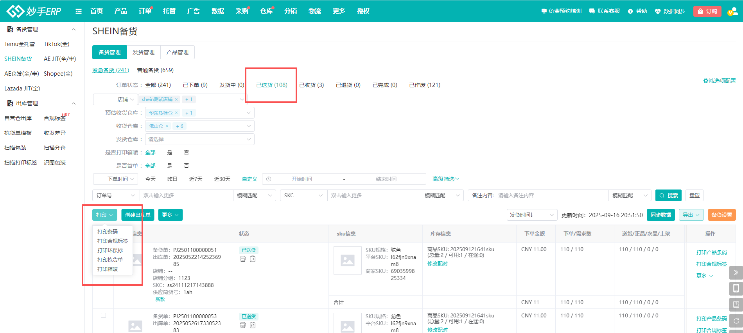Click the help book floating icon

coord(736,305)
